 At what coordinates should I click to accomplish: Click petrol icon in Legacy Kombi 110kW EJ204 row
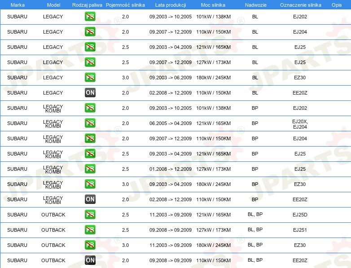(x=90, y=138)
